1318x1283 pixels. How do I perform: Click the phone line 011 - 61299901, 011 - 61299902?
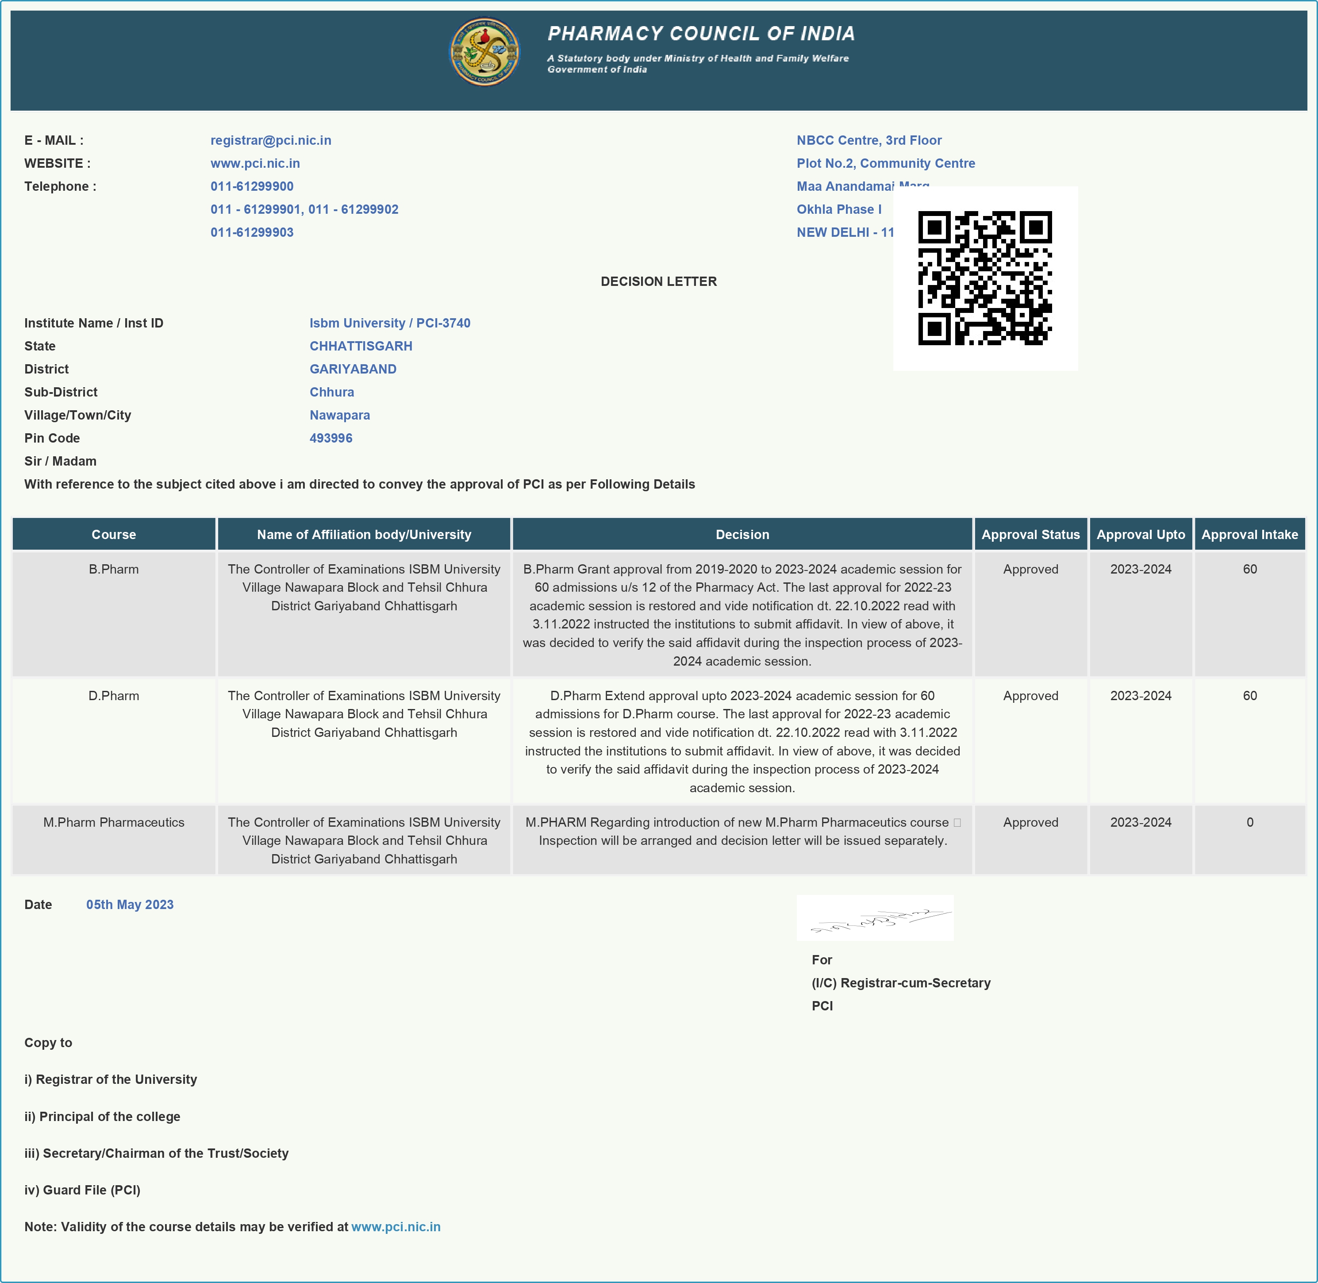[304, 209]
